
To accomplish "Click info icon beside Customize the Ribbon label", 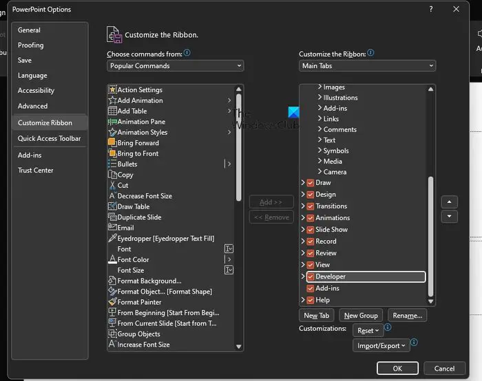I will tap(370, 53).
